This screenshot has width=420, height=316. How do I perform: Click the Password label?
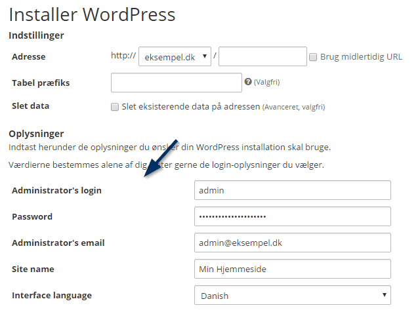(x=32, y=217)
